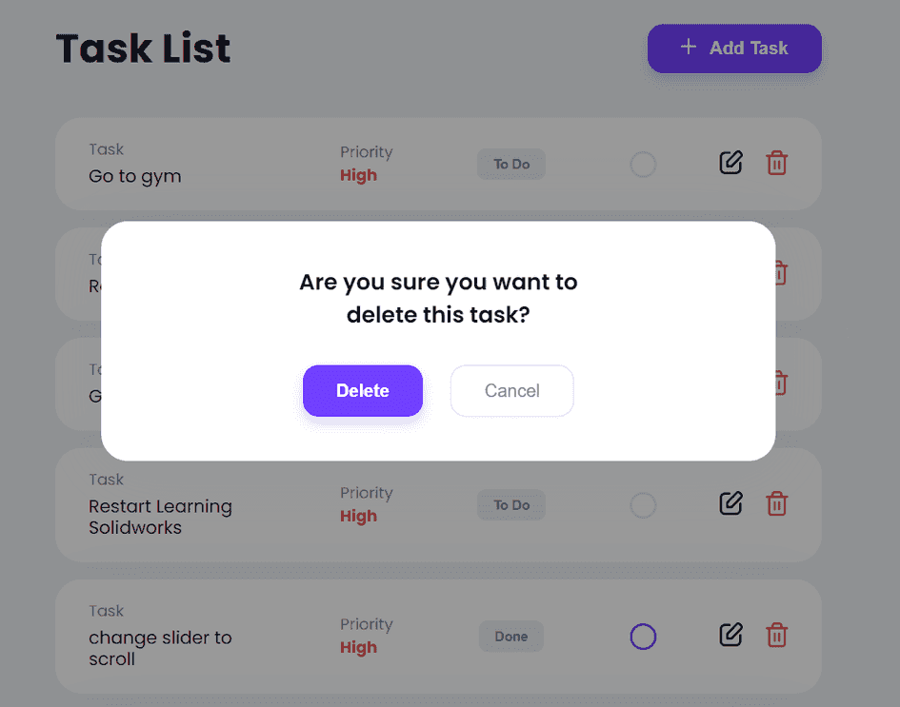This screenshot has width=900, height=707.
Task: Click the trash icon for "Restart Learning Solidworks"
Action: point(777,503)
